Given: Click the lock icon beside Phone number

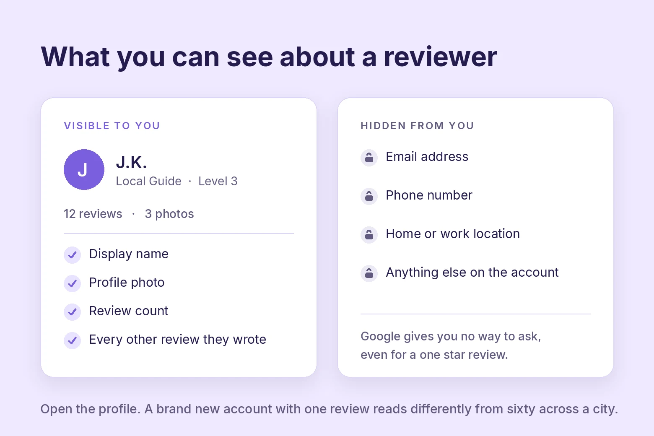Looking at the screenshot, I should coord(369,196).
